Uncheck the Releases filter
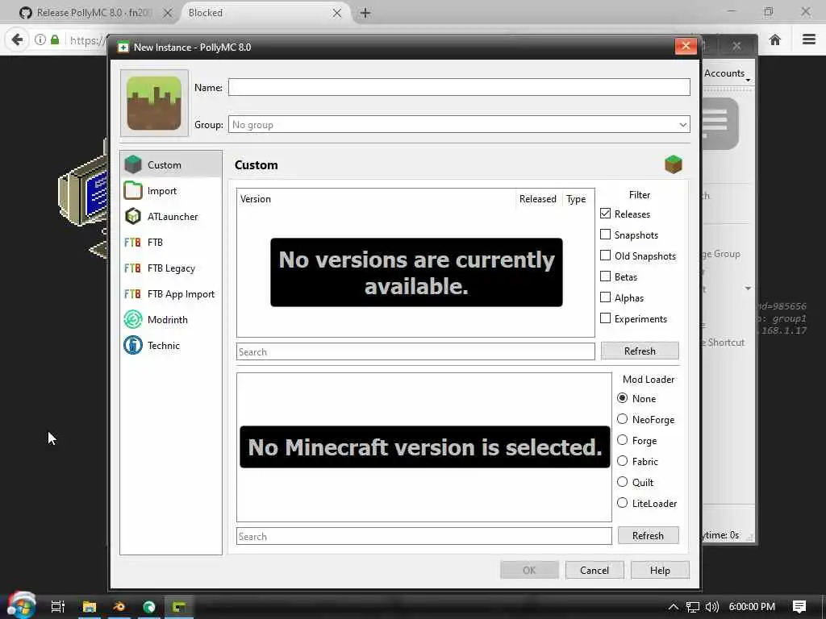The width and height of the screenshot is (826, 619). pyautogui.click(x=605, y=213)
